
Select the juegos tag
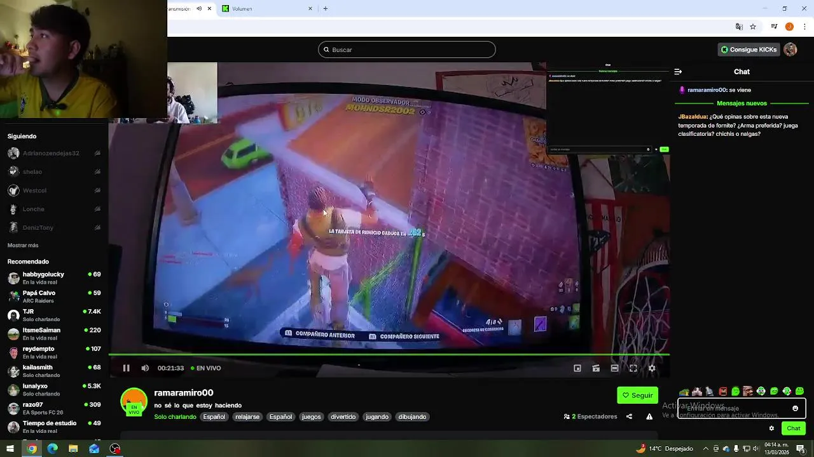click(x=311, y=417)
